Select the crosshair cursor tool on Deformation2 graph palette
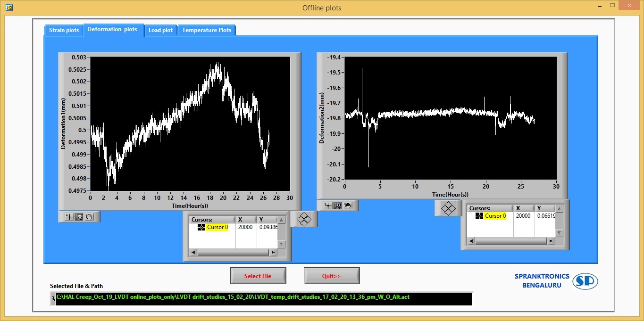 click(x=328, y=206)
